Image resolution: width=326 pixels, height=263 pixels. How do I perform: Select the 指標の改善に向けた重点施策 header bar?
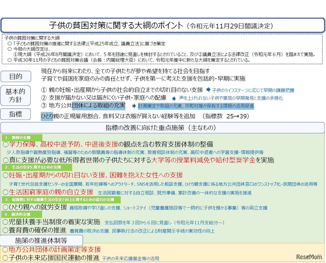tap(163, 127)
